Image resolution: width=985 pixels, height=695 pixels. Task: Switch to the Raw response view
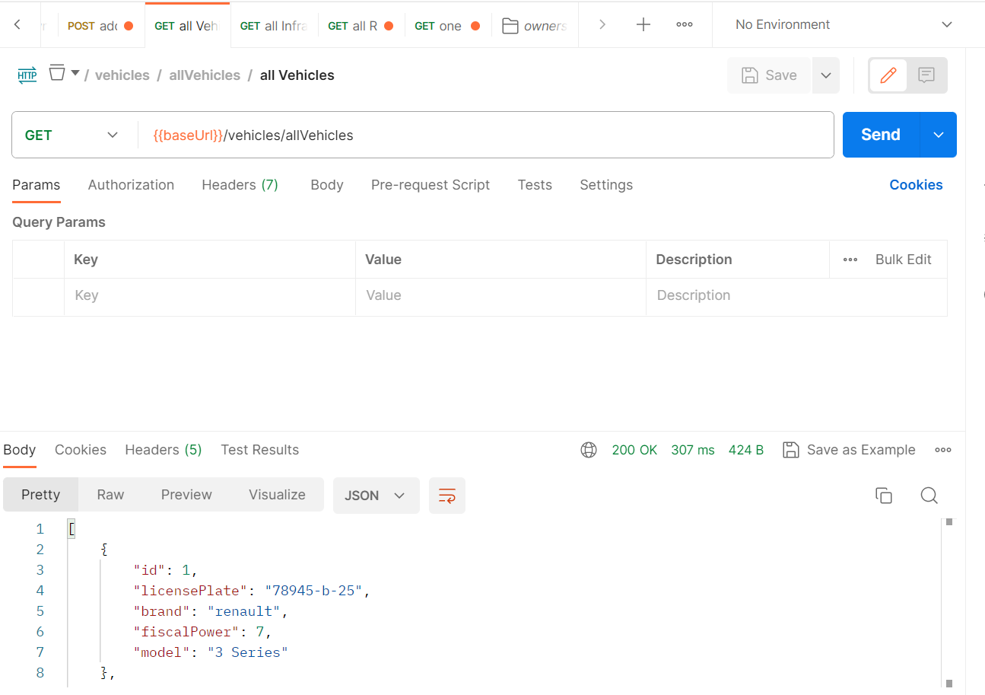click(110, 494)
